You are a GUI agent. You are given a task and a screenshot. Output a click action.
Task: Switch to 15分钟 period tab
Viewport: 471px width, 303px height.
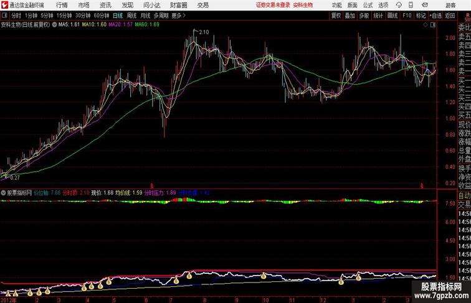(64, 16)
